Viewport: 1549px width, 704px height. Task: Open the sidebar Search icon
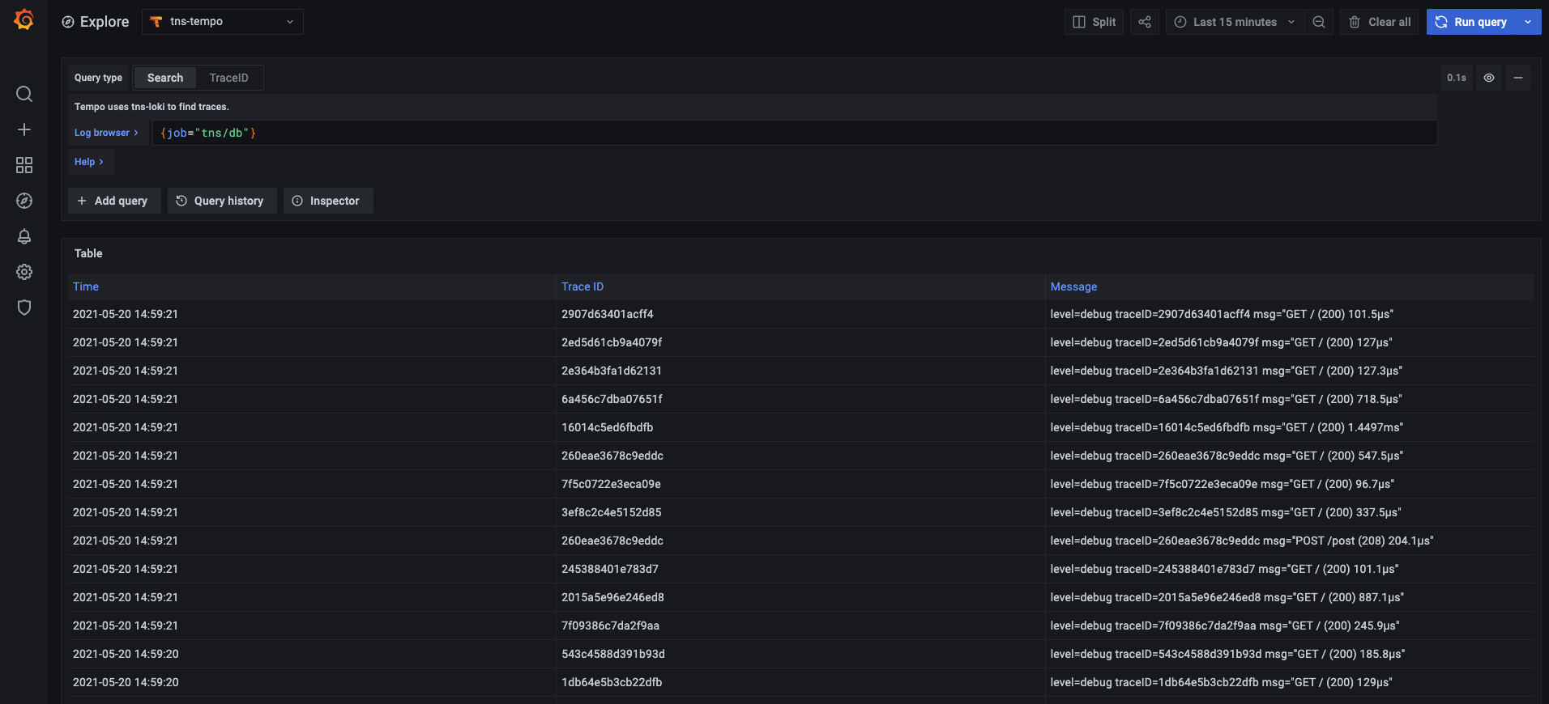24,94
